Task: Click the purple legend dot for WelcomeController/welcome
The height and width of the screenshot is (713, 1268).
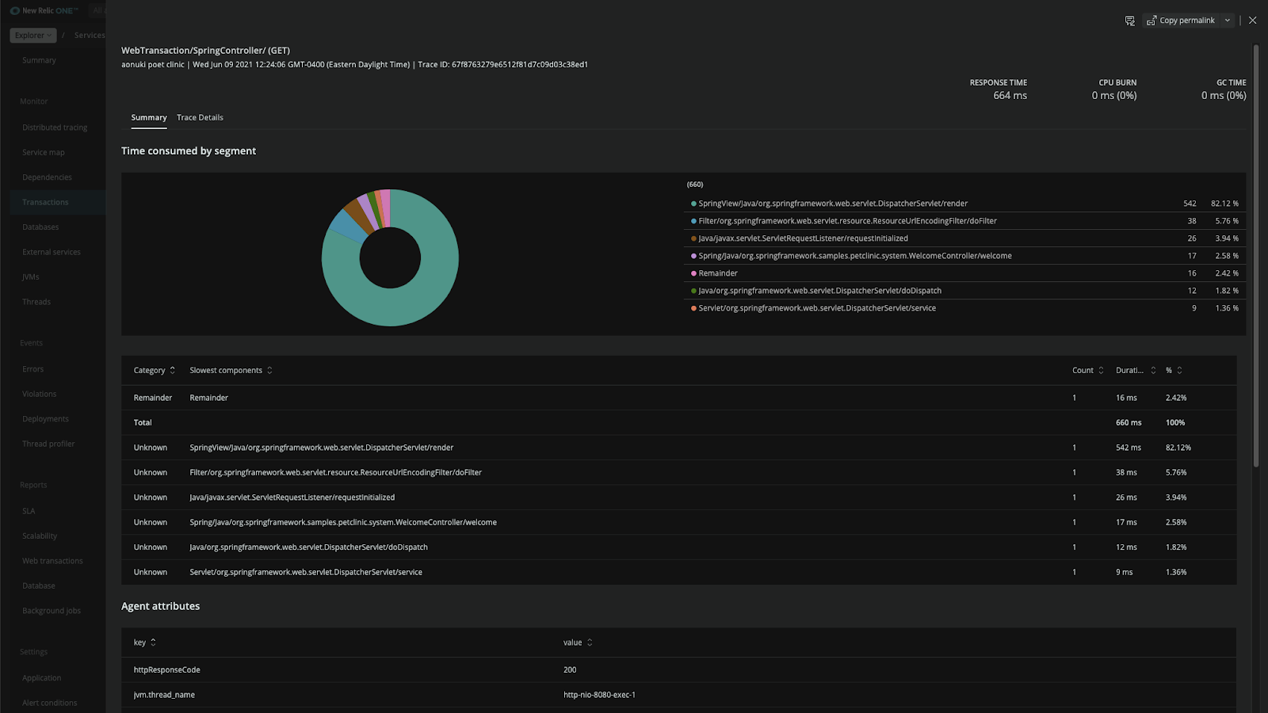Action: click(x=694, y=255)
